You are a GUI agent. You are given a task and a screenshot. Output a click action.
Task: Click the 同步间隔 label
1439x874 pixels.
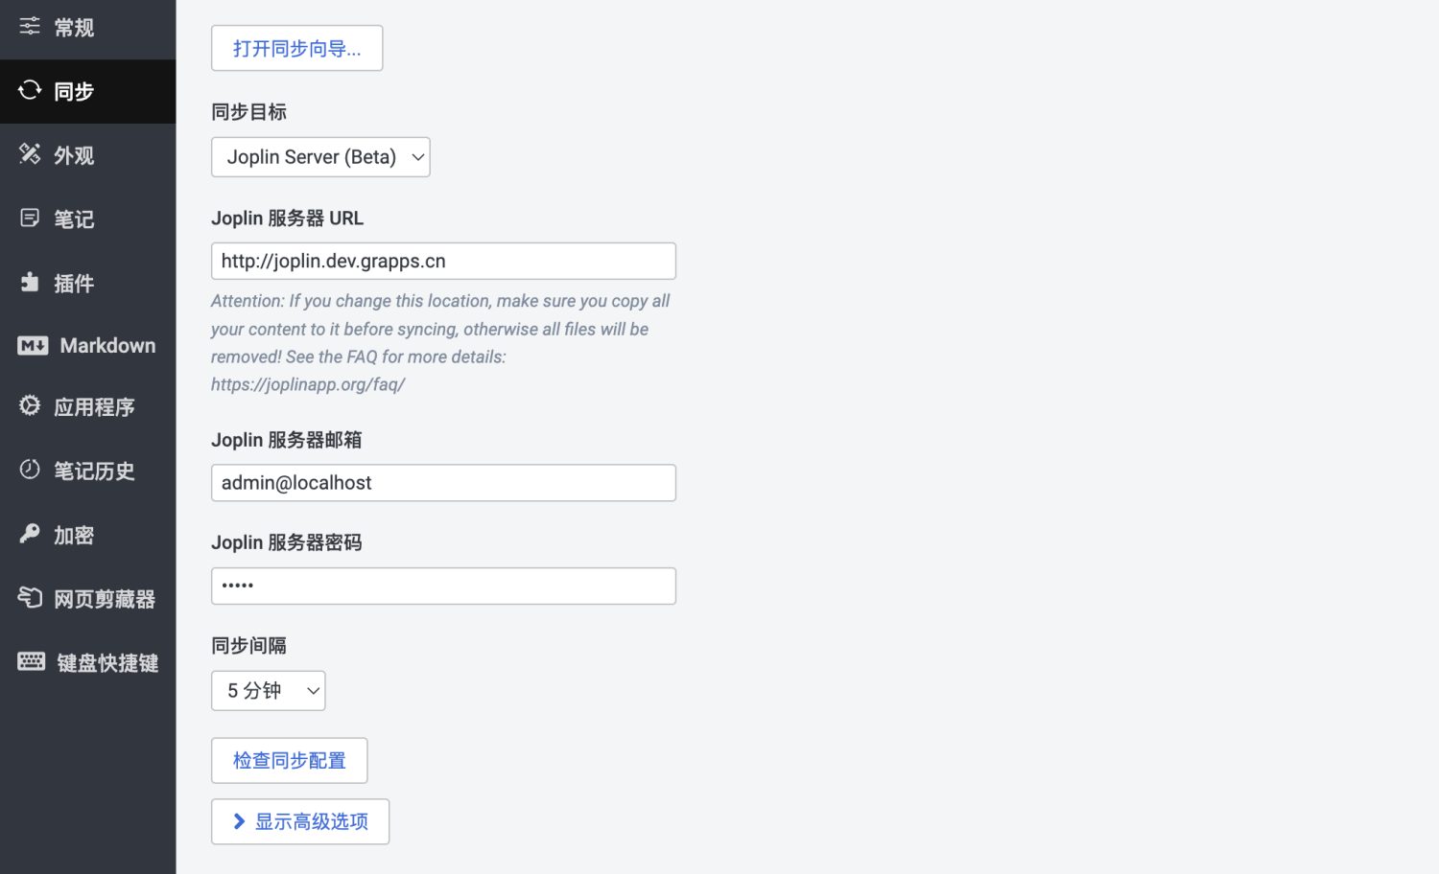coord(248,646)
